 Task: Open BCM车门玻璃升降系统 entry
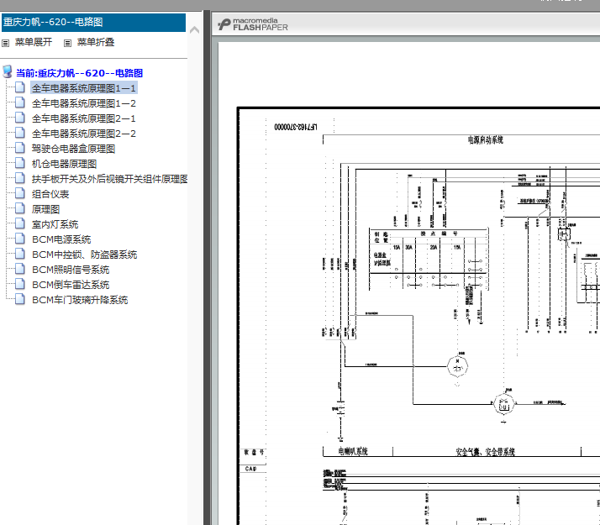pos(80,300)
